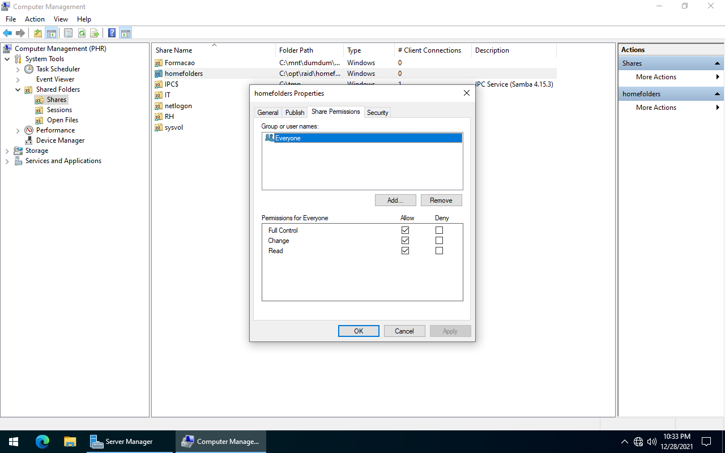Screen dimensions: 725x453
Task: Open Properties using the toolbar icon
Action: point(67,33)
